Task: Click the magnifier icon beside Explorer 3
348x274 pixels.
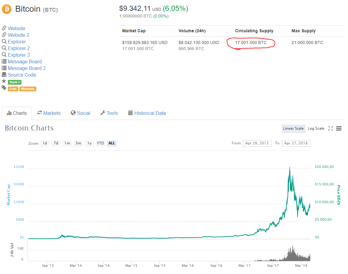Action: point(4,55)
